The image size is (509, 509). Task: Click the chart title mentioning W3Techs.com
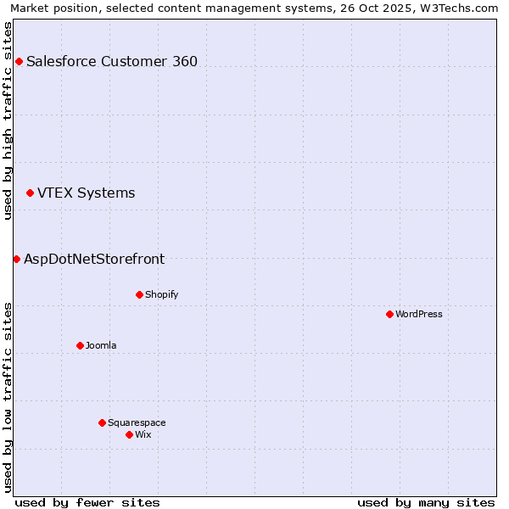[255, 8]
